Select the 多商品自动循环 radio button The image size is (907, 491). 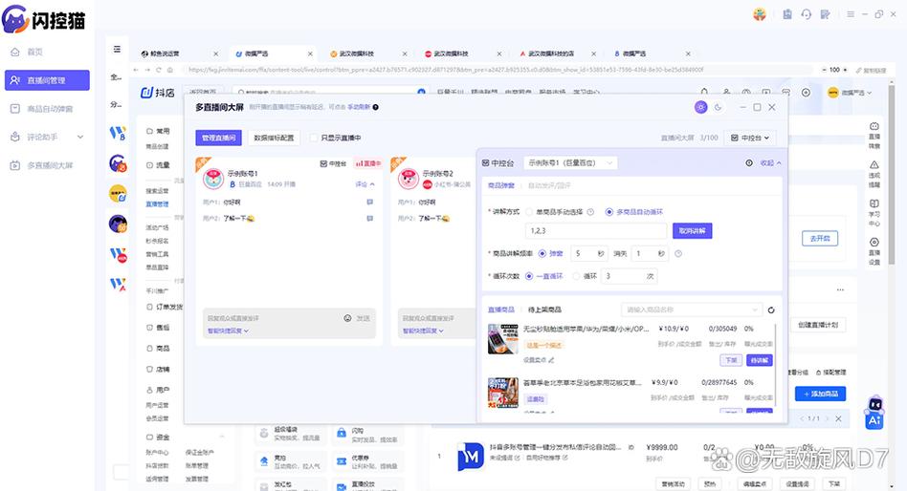coord(609,212)
